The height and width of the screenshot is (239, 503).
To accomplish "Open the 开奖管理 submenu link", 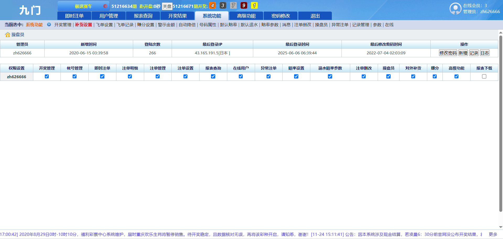I will point(63,25).
